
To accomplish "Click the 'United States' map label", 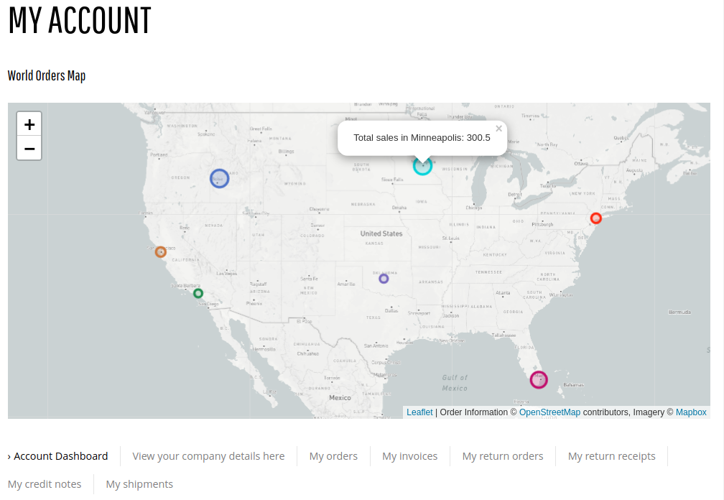I will click(x=381, y=233).
